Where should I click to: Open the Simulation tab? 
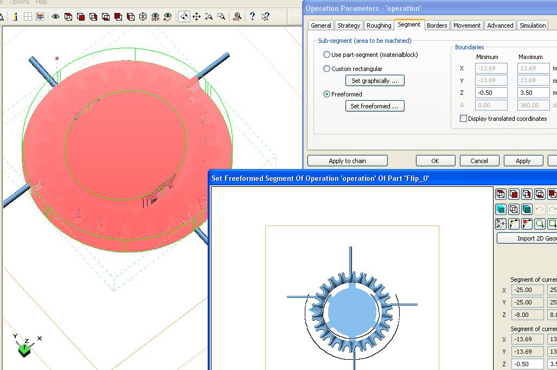tap(532, 25)
